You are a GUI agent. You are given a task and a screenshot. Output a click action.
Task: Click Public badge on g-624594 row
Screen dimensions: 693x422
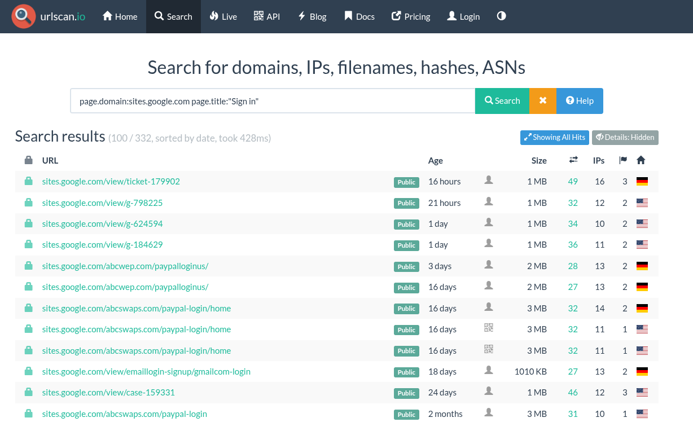coord(406,225)
